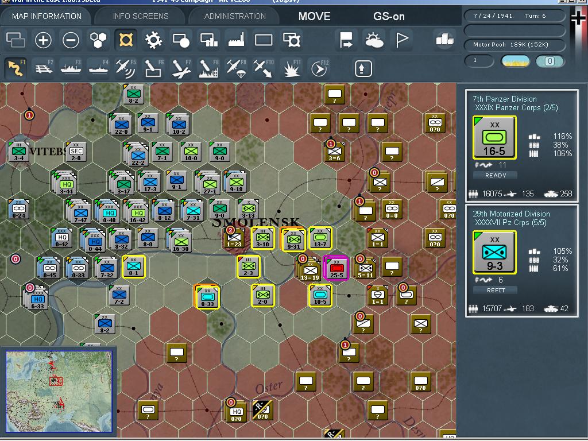Select Amphibious transport mode (F4) icon
Screen dimensions: 588x441
[x=99, y=68]
